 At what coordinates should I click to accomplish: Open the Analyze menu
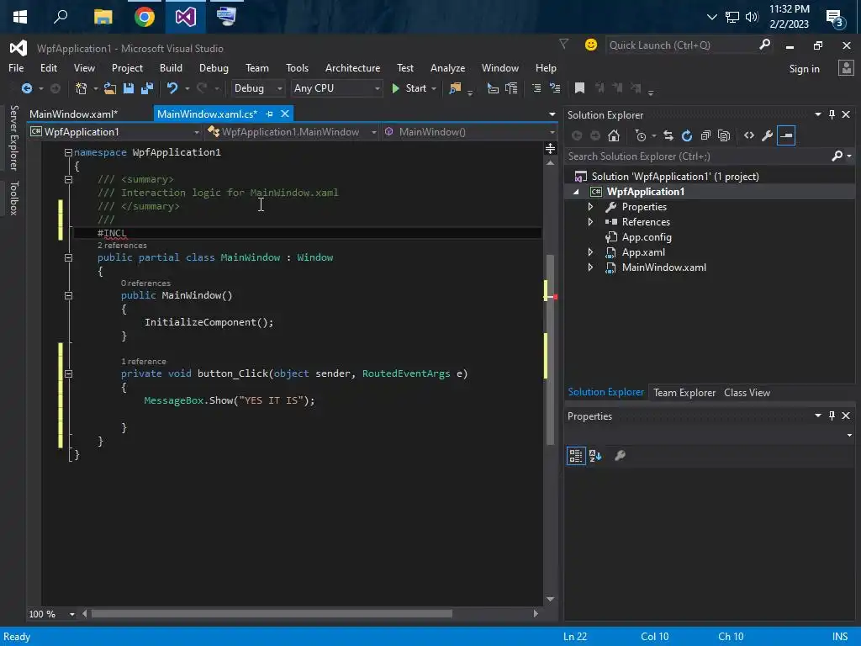point(447,68)
